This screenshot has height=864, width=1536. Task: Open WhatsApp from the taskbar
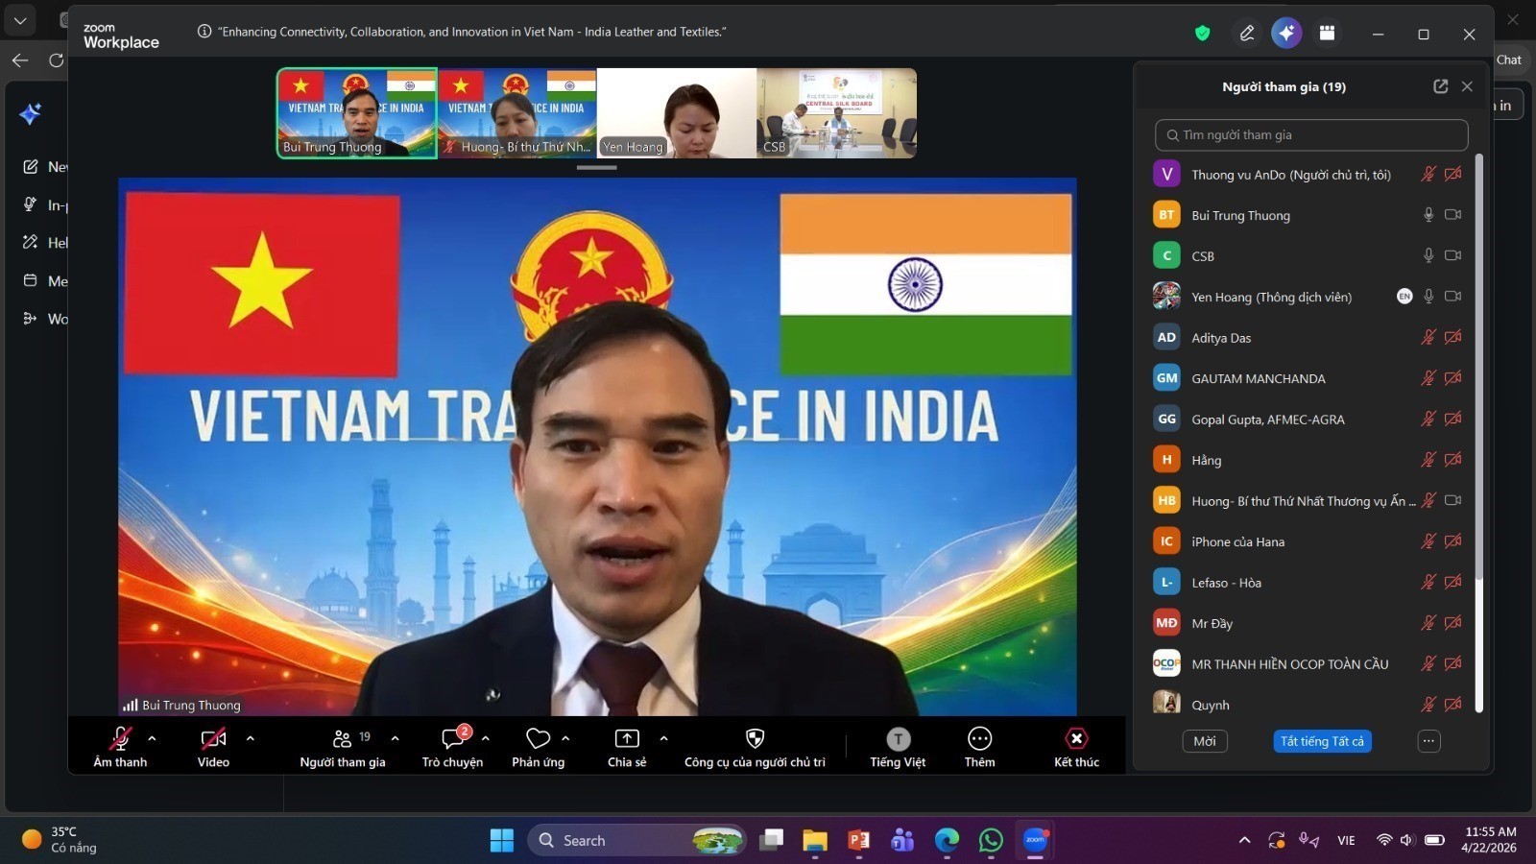[x=991, y=841]
